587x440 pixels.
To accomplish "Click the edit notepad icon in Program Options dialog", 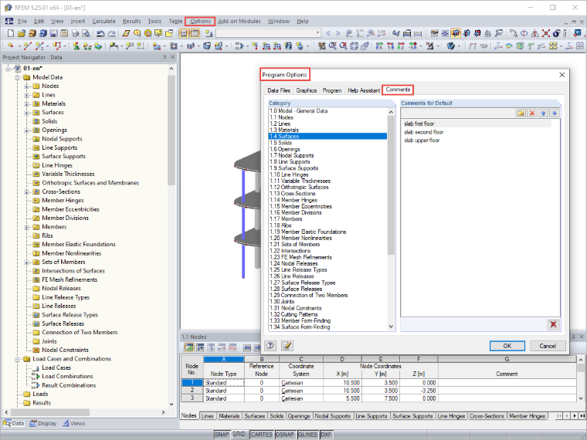I will click(287, 346).
